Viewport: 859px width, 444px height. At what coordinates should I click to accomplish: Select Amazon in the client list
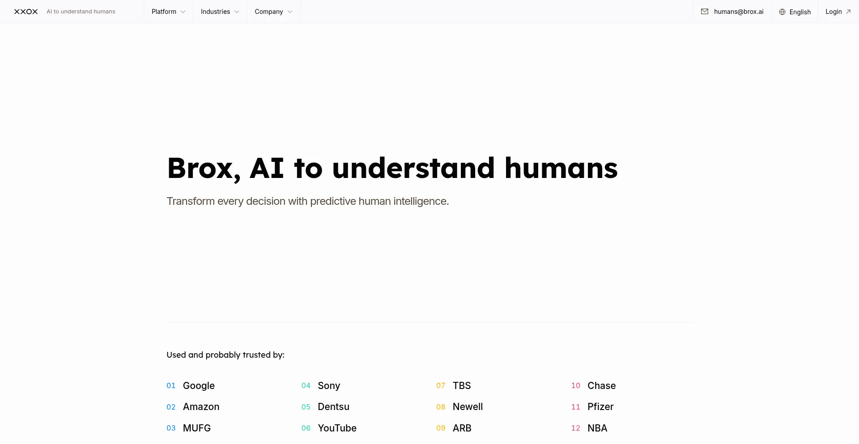pos(201,407)
